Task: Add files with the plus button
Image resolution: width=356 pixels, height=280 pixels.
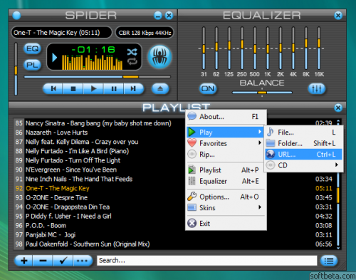Action: [x=23, y=261]
